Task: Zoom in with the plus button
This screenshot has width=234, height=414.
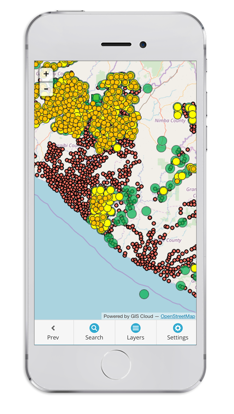Action: pyautogui.click(x=46, y=74)
